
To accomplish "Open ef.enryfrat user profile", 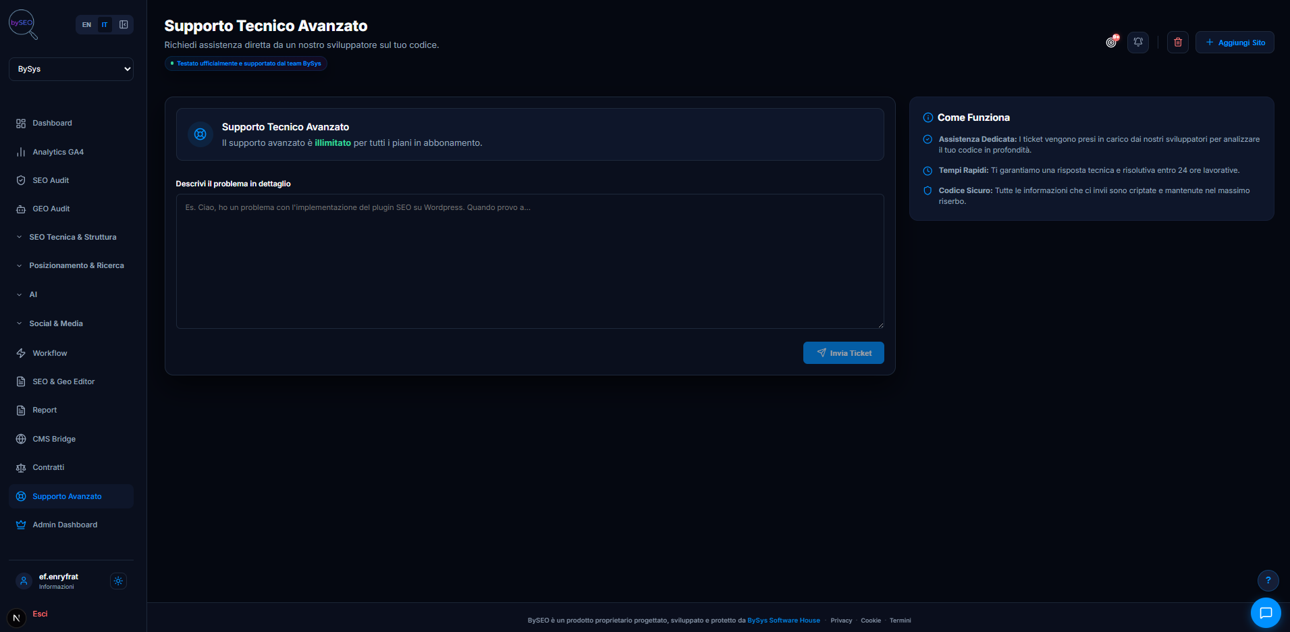I will [58, 581].
